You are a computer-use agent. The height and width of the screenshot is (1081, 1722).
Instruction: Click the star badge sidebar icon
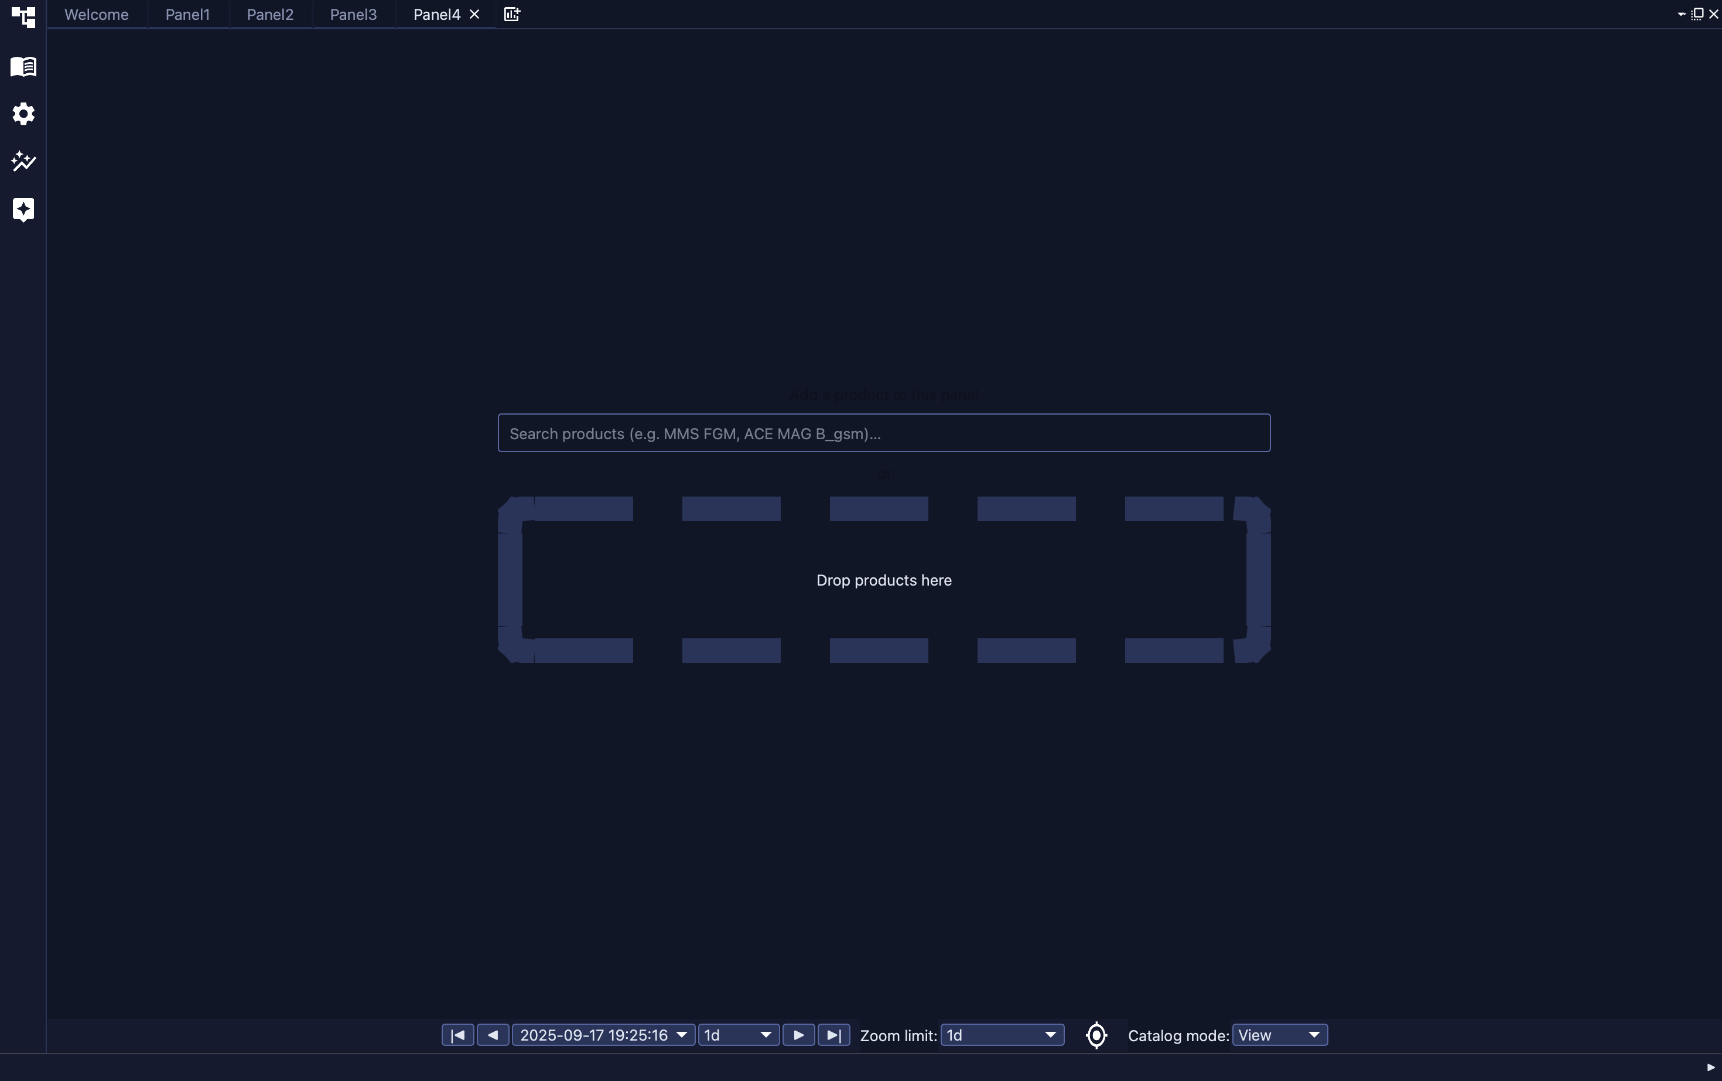(23, 210)
